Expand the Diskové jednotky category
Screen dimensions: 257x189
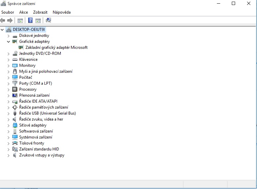pos(9,36)
